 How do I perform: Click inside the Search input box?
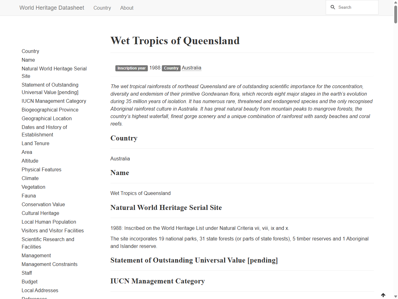[354, 7]
